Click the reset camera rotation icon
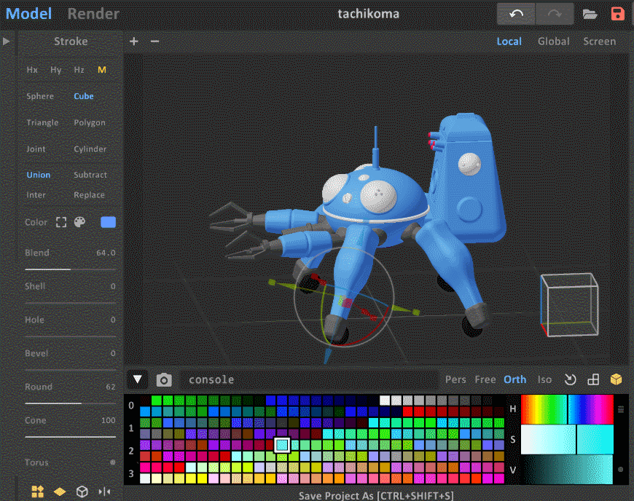The height and width of the screenshot is (501, 634). coord(571,379)
